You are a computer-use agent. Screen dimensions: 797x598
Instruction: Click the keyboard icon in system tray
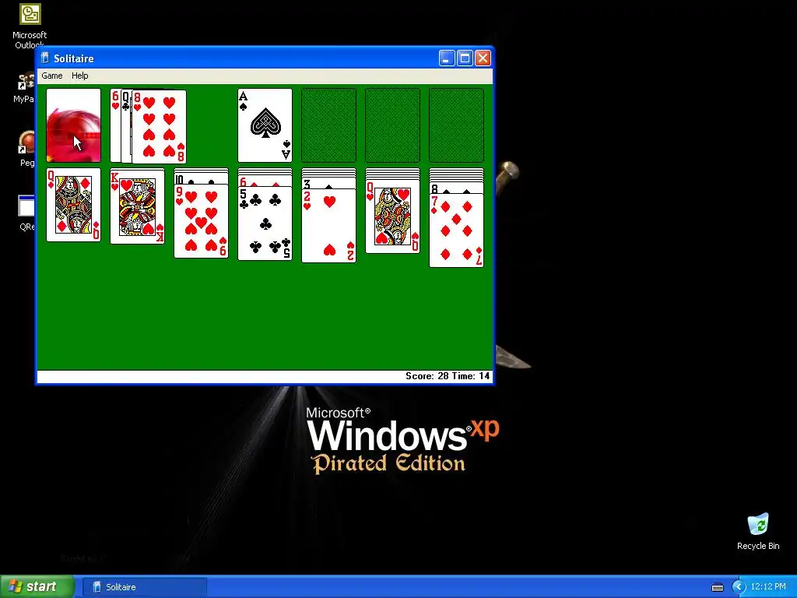point(717,587)
